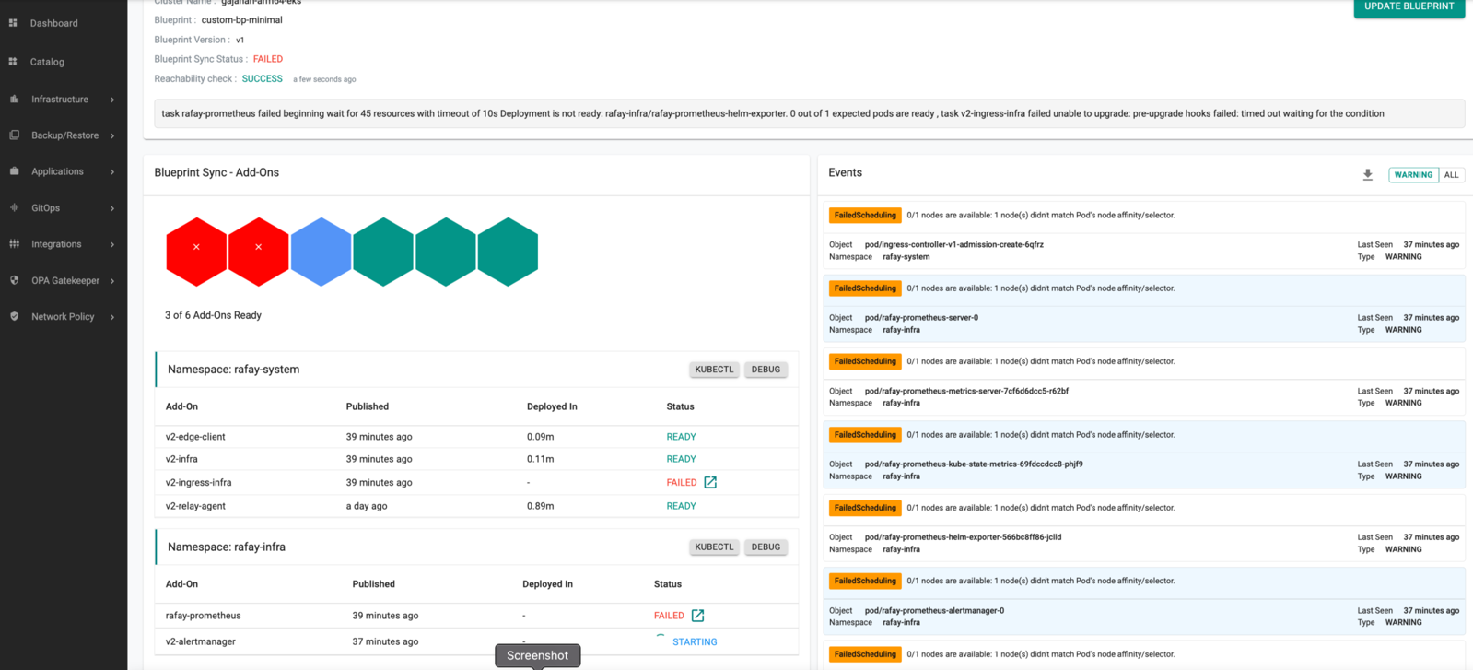Click FAILED status of v2-ingress-infra
This screenshot has width=1473, height=670.
(682, 482)
